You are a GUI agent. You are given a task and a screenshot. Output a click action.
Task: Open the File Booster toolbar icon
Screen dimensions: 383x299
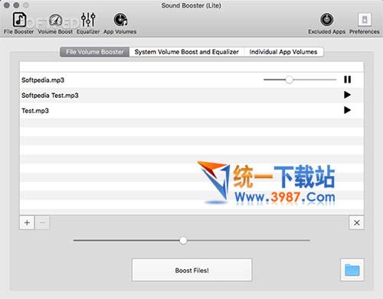19,20
